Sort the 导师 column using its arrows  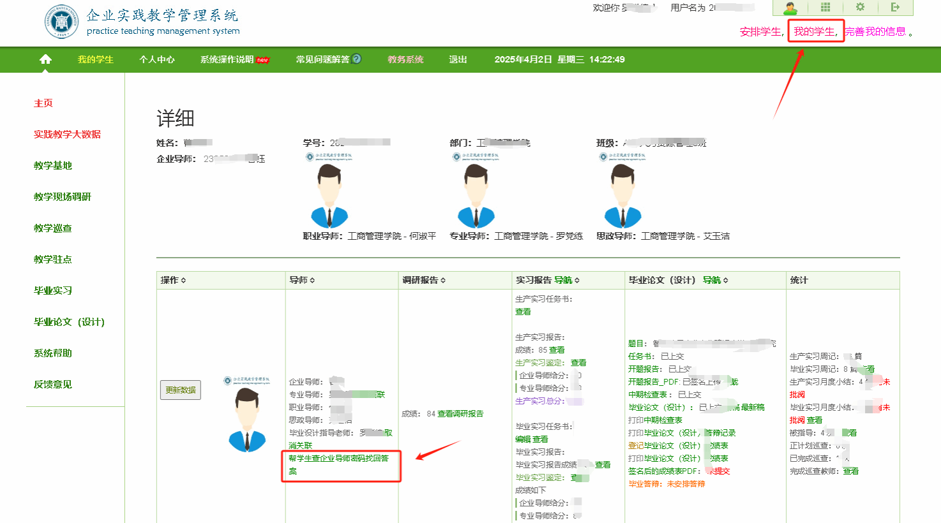coord(312,281)
